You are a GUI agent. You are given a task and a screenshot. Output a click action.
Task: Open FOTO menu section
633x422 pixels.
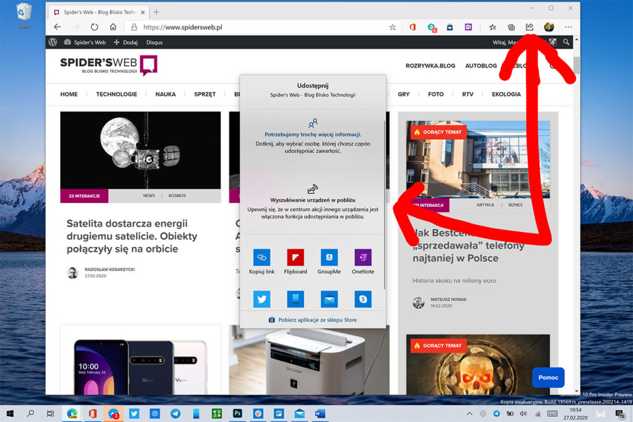point(436,94)
